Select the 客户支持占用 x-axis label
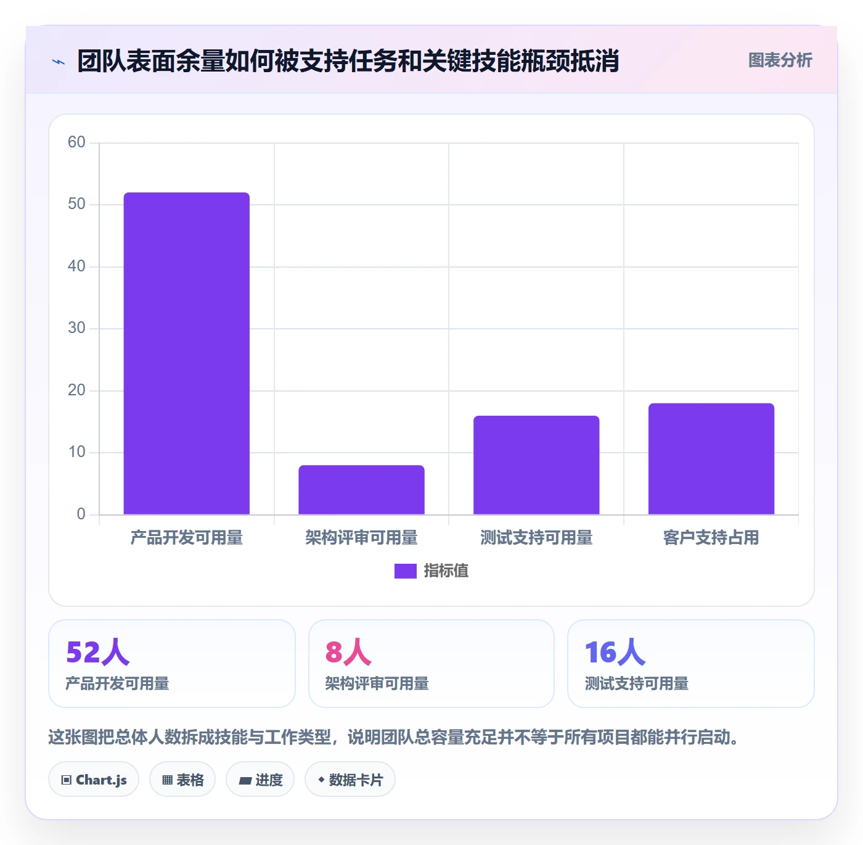The image size is (863, 845). click(711, 538)
